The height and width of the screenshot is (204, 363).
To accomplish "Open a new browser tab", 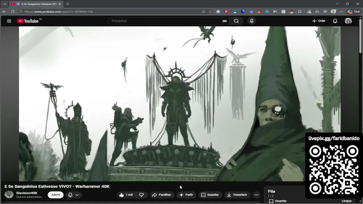I will [x=67, y=4].
